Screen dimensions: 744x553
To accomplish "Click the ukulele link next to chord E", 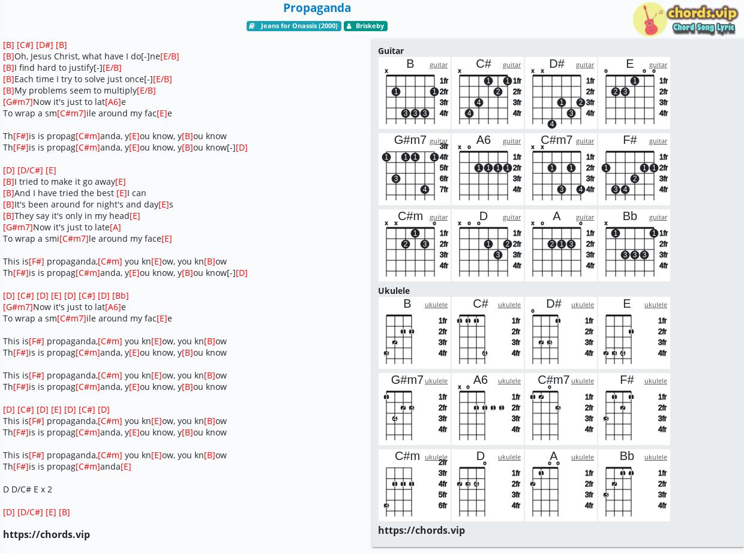I will 656,305.
